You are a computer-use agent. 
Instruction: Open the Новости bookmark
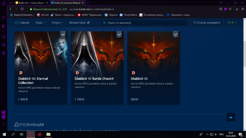click(x=111, y=15)
